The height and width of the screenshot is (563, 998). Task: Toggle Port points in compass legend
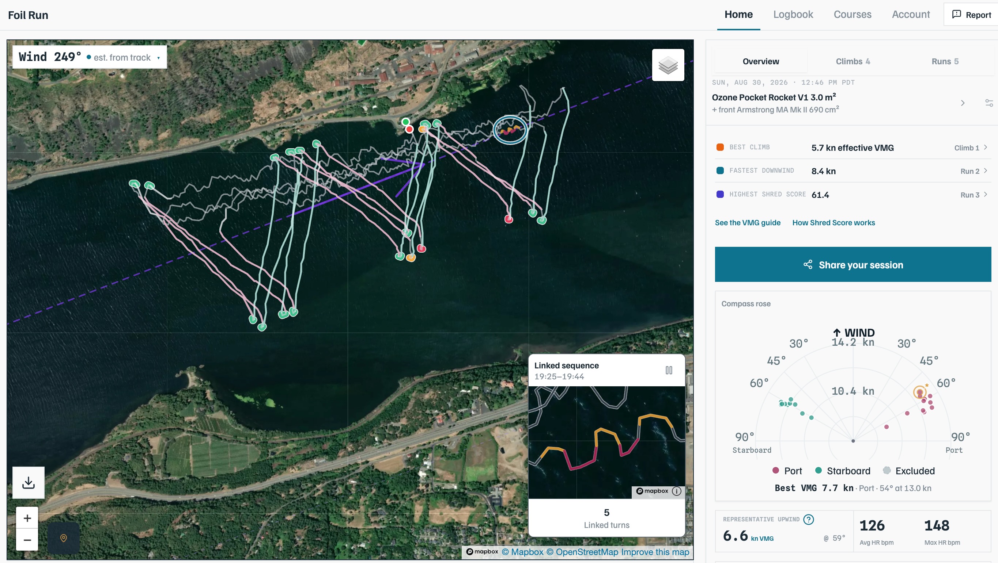point(787,471)
